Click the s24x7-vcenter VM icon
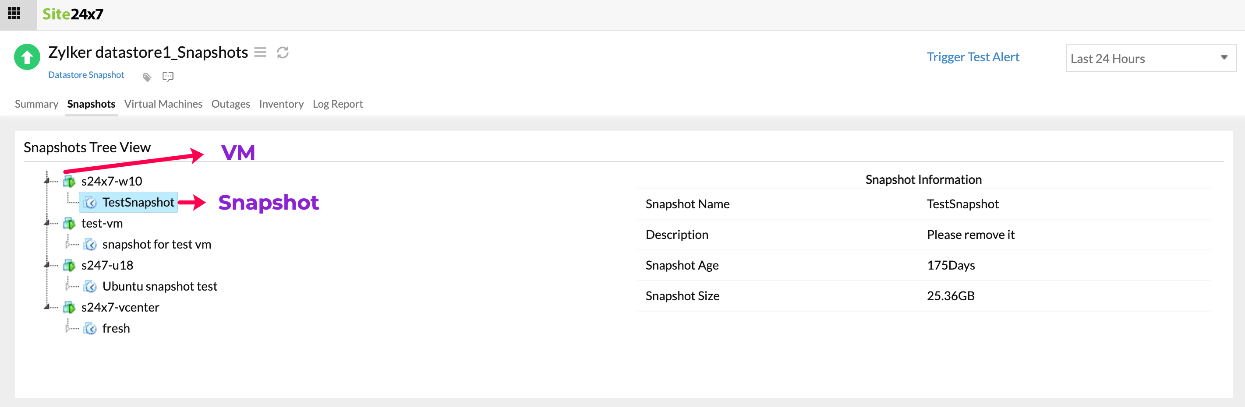 pos(69,308)
